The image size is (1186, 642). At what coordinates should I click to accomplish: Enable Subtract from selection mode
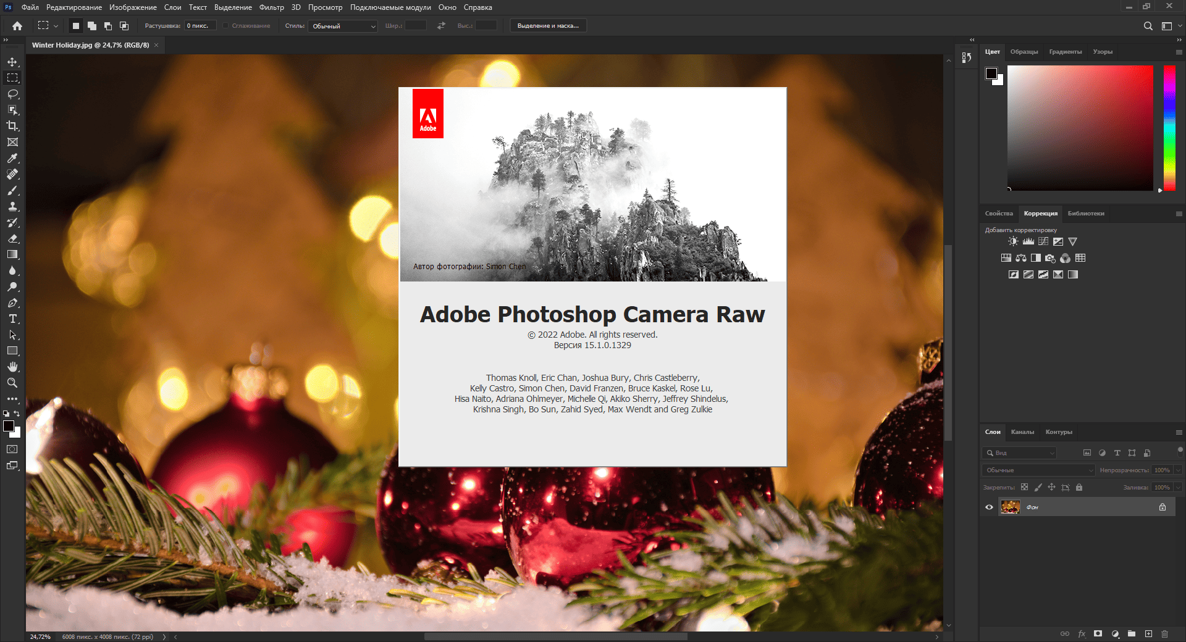[x=108, y=26]
